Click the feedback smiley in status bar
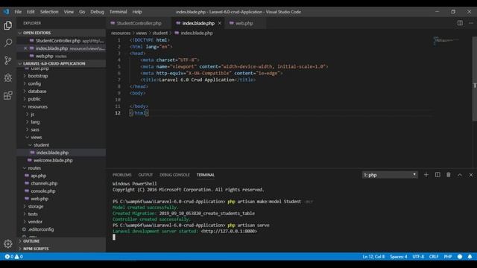Viewport: 477px width, 268px height. tap(460, 257)
